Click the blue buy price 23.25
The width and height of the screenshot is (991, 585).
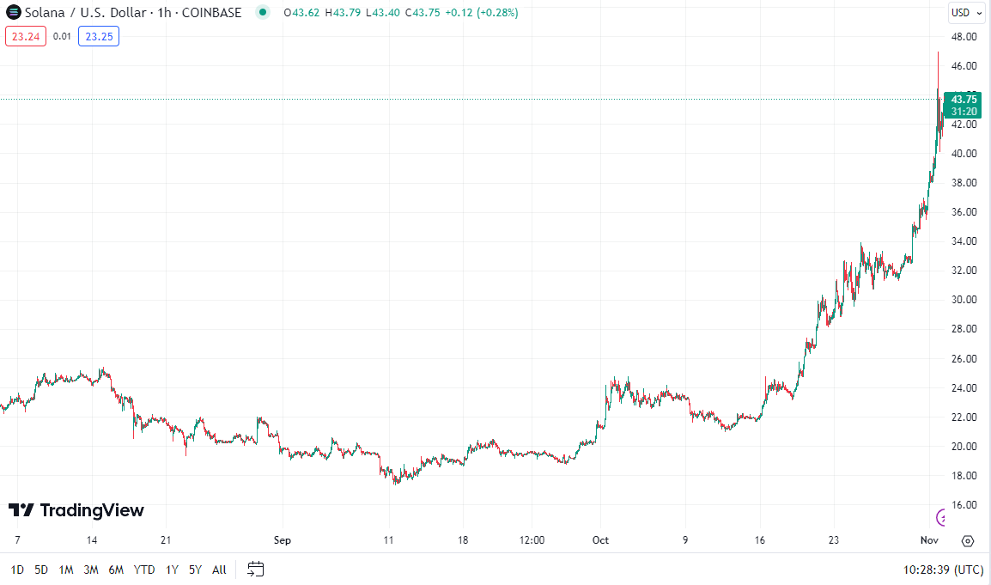click(x=98, y=36)
